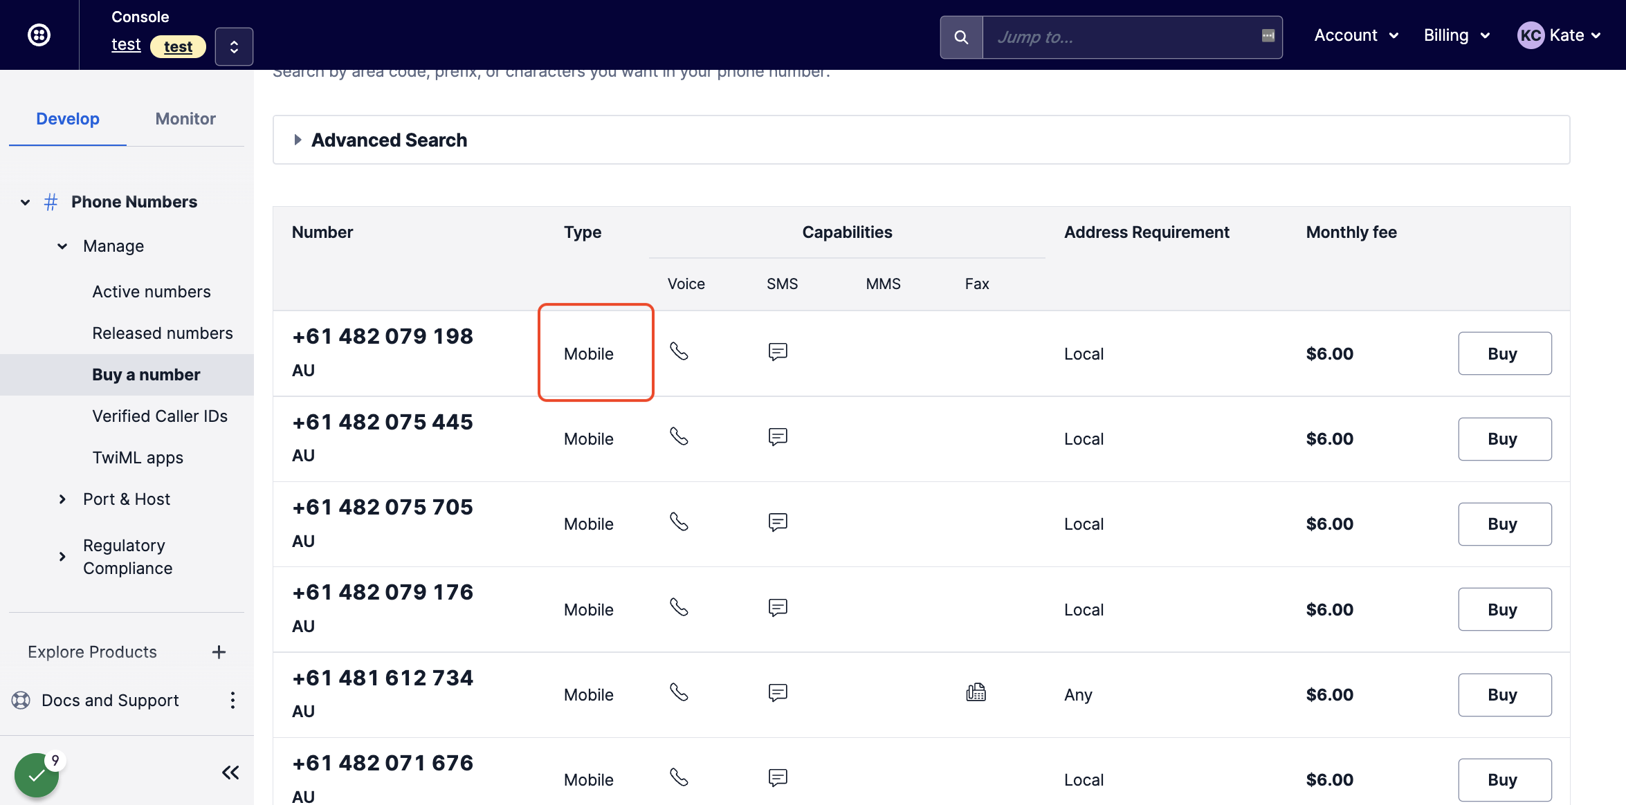Screen dimensions: 1626x805
Task: Open the account switcher dropdown
Action: tap(234, 46)
